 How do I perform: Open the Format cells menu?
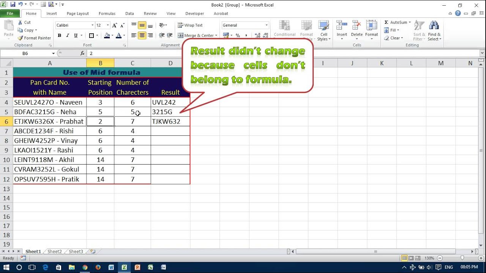(x=371, y=30)
